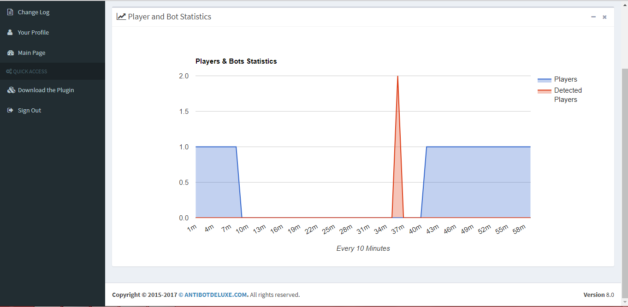Click the 10m x-axis label
This screenshot has width=628, height=307.
point(242,229)
